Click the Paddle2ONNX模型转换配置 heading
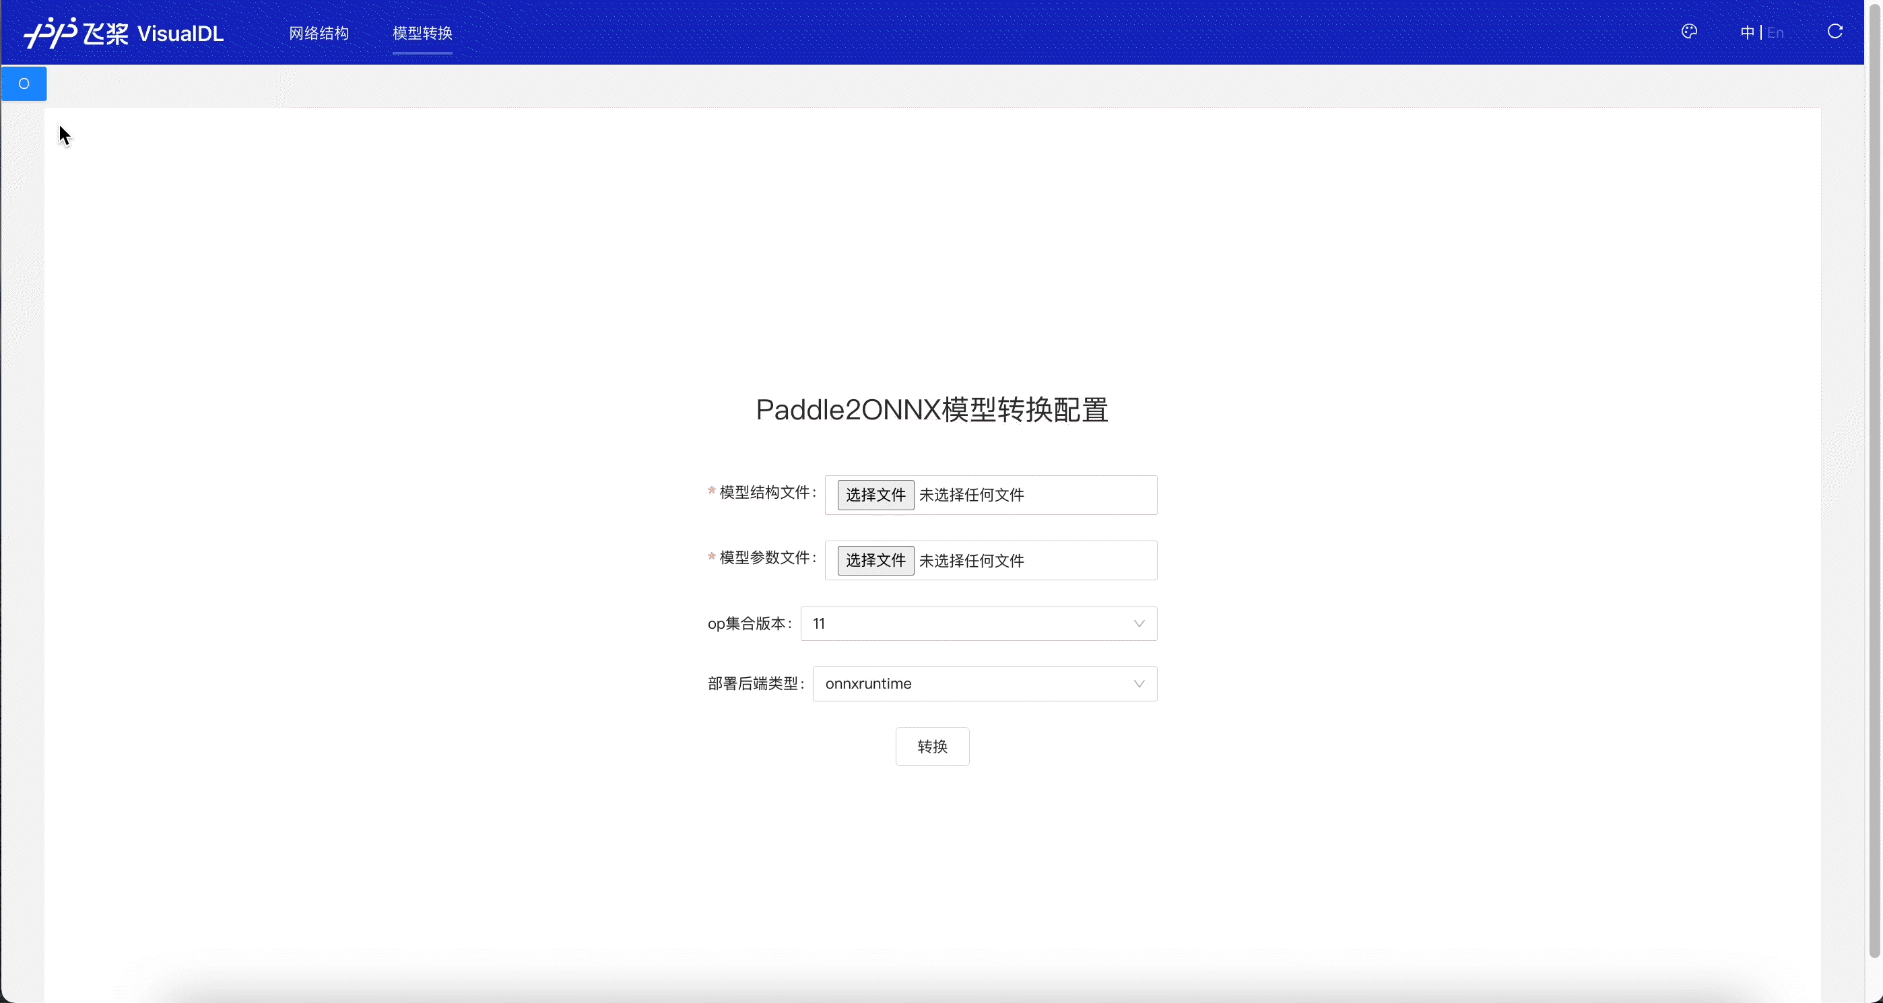Image resolution: width=1883 pixels, height=1003 pixels. (932, 410)
